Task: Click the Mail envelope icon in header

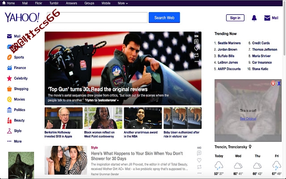Action: 267,18
